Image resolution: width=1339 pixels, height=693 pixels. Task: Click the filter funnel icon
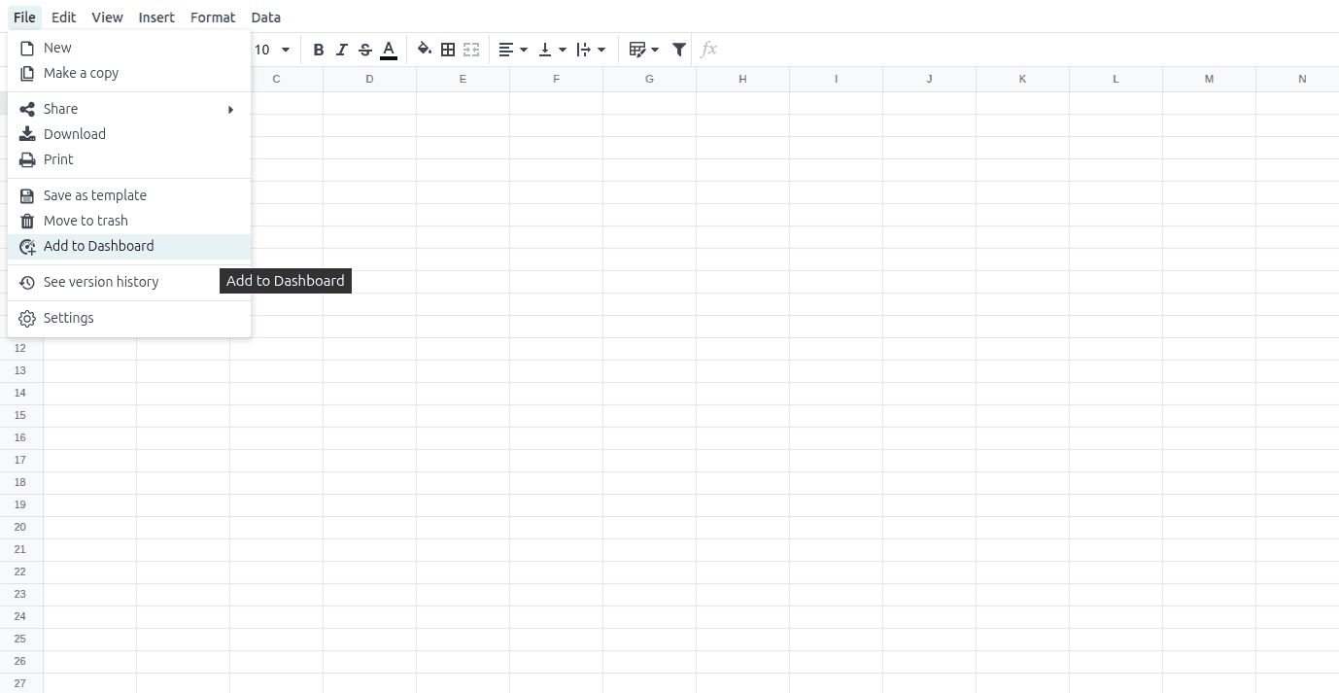pyautogui.click(x=679, y=50)
